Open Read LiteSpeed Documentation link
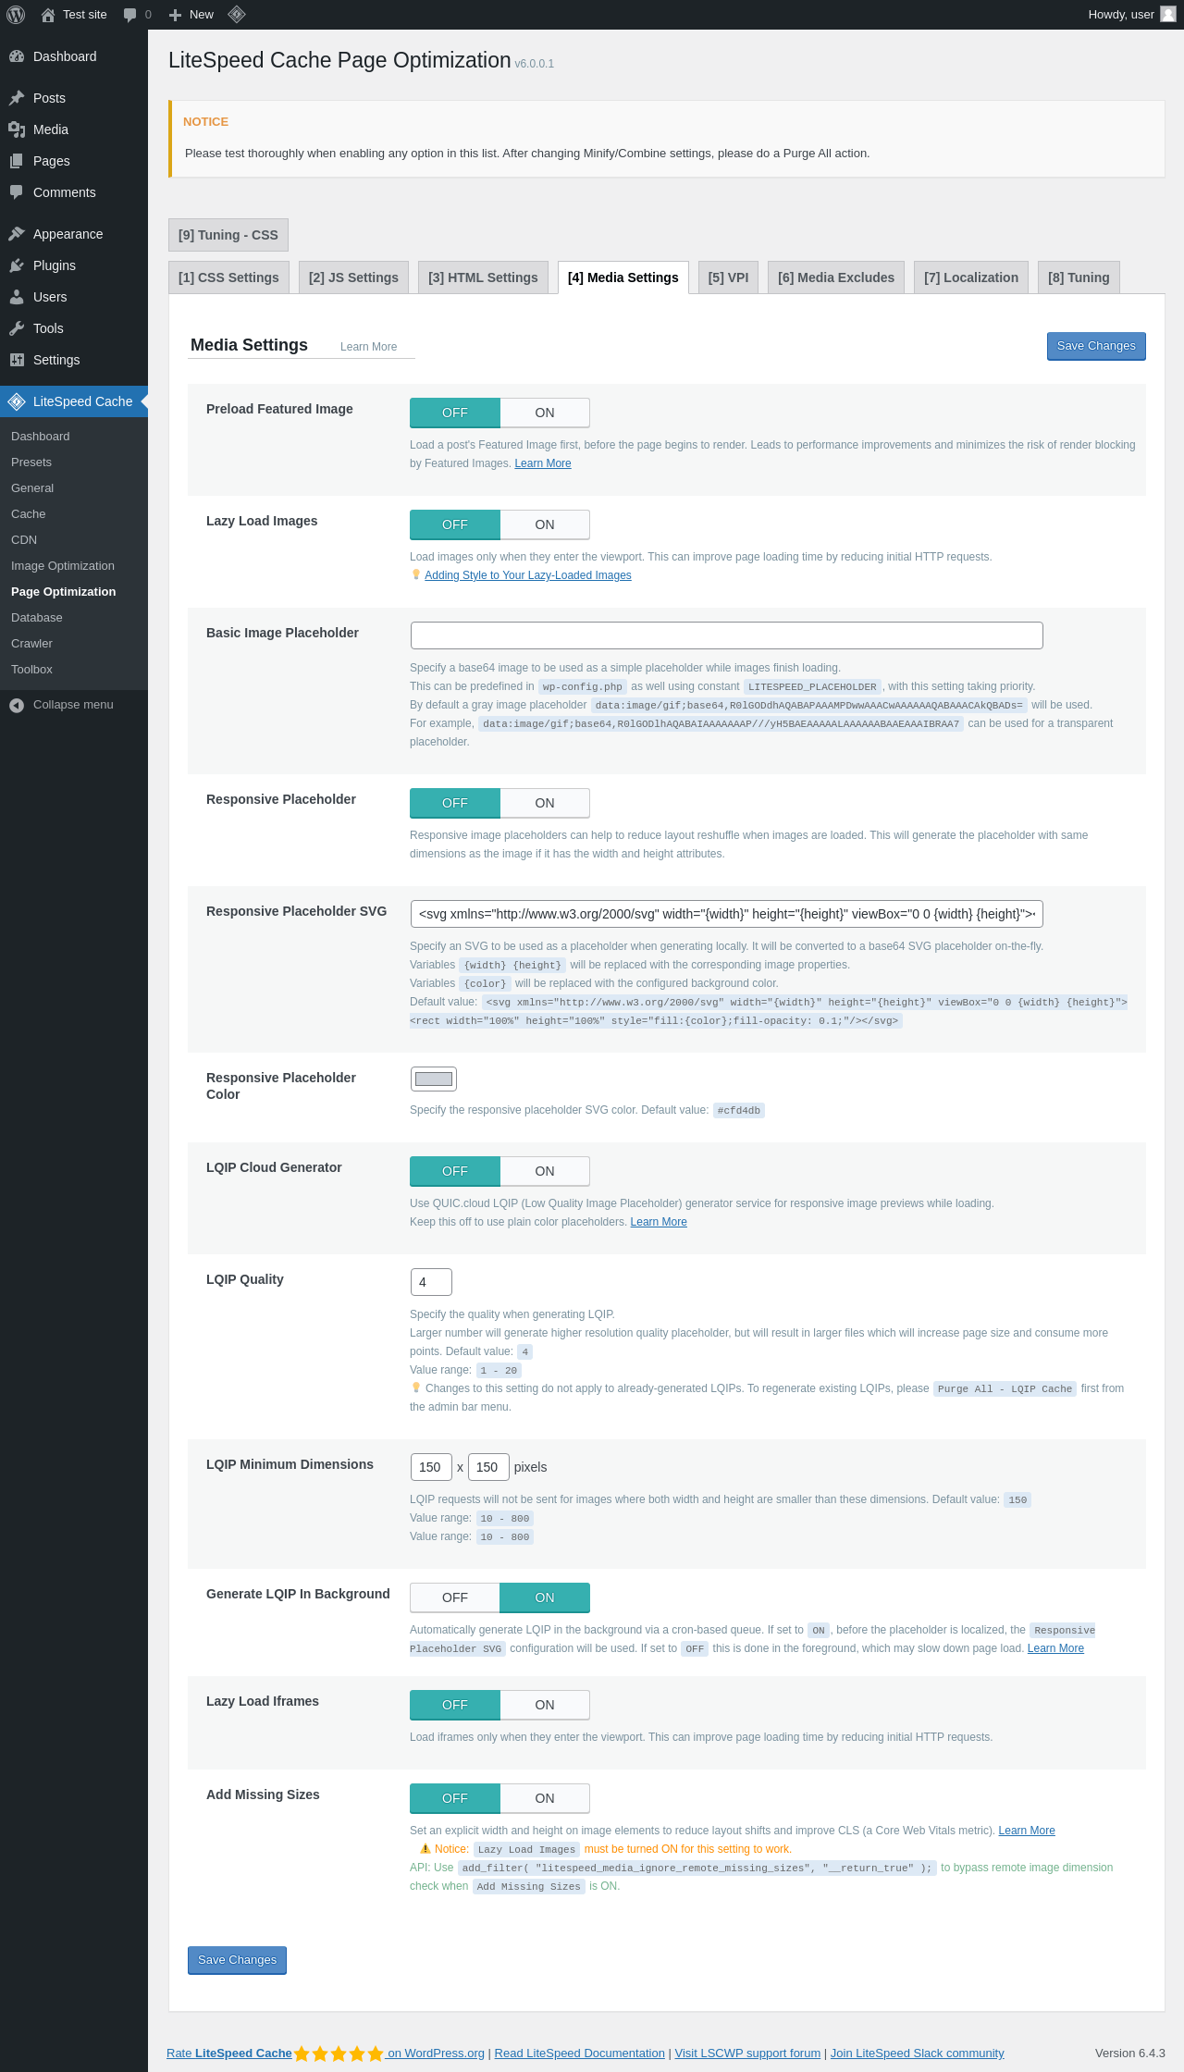Viewport: 1184px width, 2072px height. click(580, 2053)
